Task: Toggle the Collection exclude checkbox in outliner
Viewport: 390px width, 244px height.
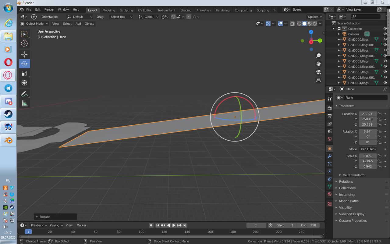Action: pos(339,29)
